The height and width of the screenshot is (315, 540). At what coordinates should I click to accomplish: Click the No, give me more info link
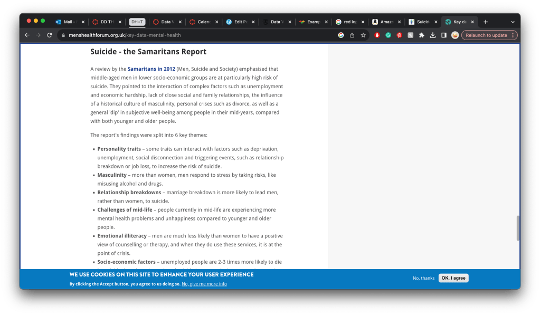click(x=204, y=284)
